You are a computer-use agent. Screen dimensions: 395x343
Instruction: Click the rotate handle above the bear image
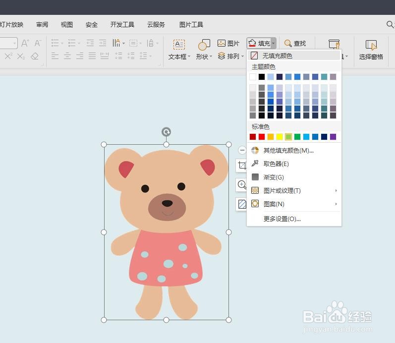coord(166,132)
